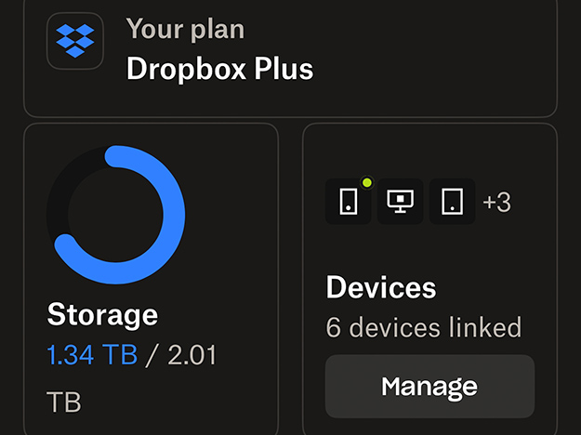
Task: Select the phone device icon
Action: coord(348,202)
